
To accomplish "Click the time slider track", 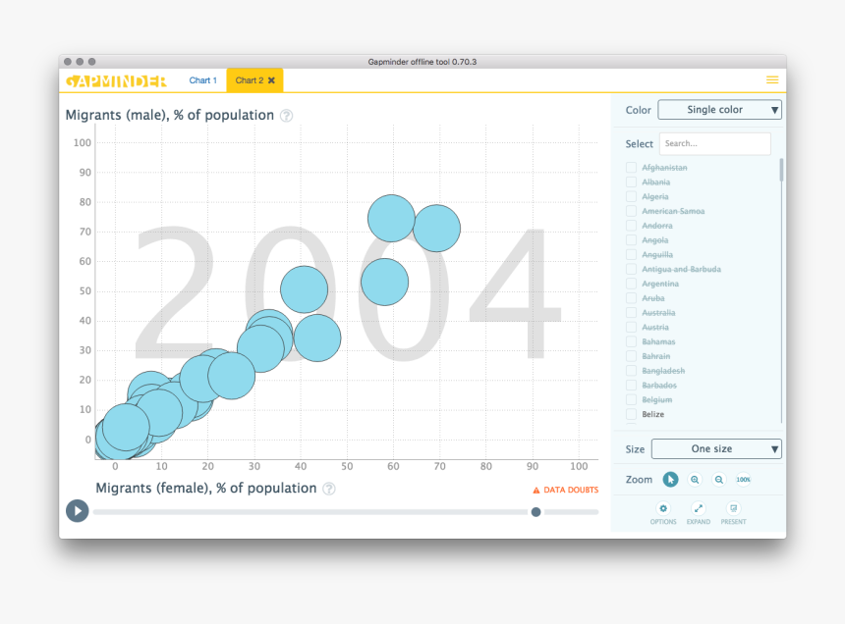I will pyautogui.click(x=346, y=512).
